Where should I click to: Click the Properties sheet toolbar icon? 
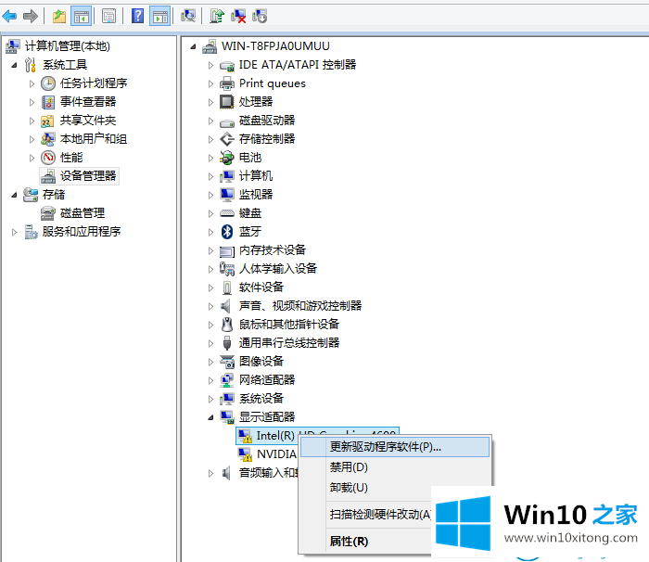108,17
